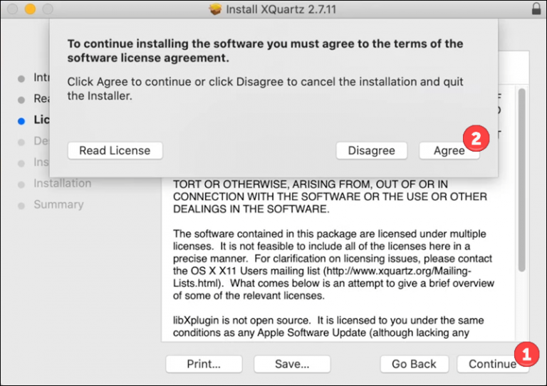Image resolution: width=547 pixels, height=386 pixels.
Task: Click the 'libXplugin is not open source' paragraph
Action: click(x=328, y=326)
